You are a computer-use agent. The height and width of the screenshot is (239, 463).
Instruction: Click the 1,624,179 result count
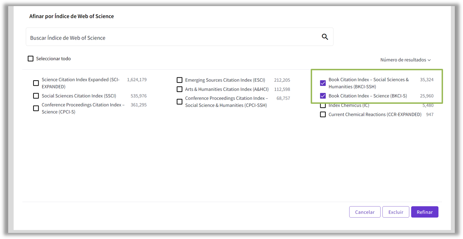pyautogui.click(x=137, y=80)
